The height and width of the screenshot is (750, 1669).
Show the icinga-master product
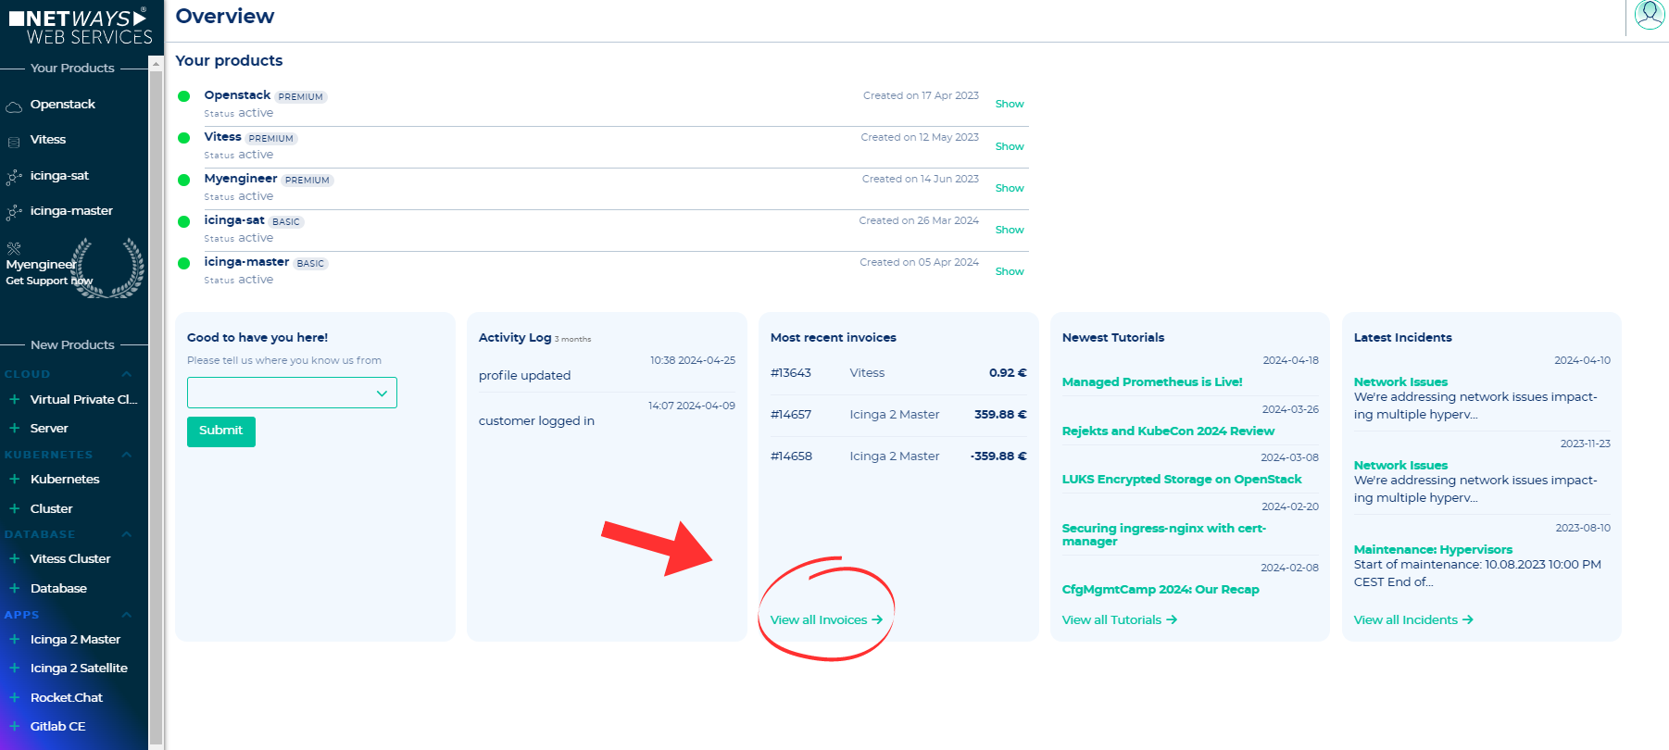pyautogui.click(x=1010, y=271)
